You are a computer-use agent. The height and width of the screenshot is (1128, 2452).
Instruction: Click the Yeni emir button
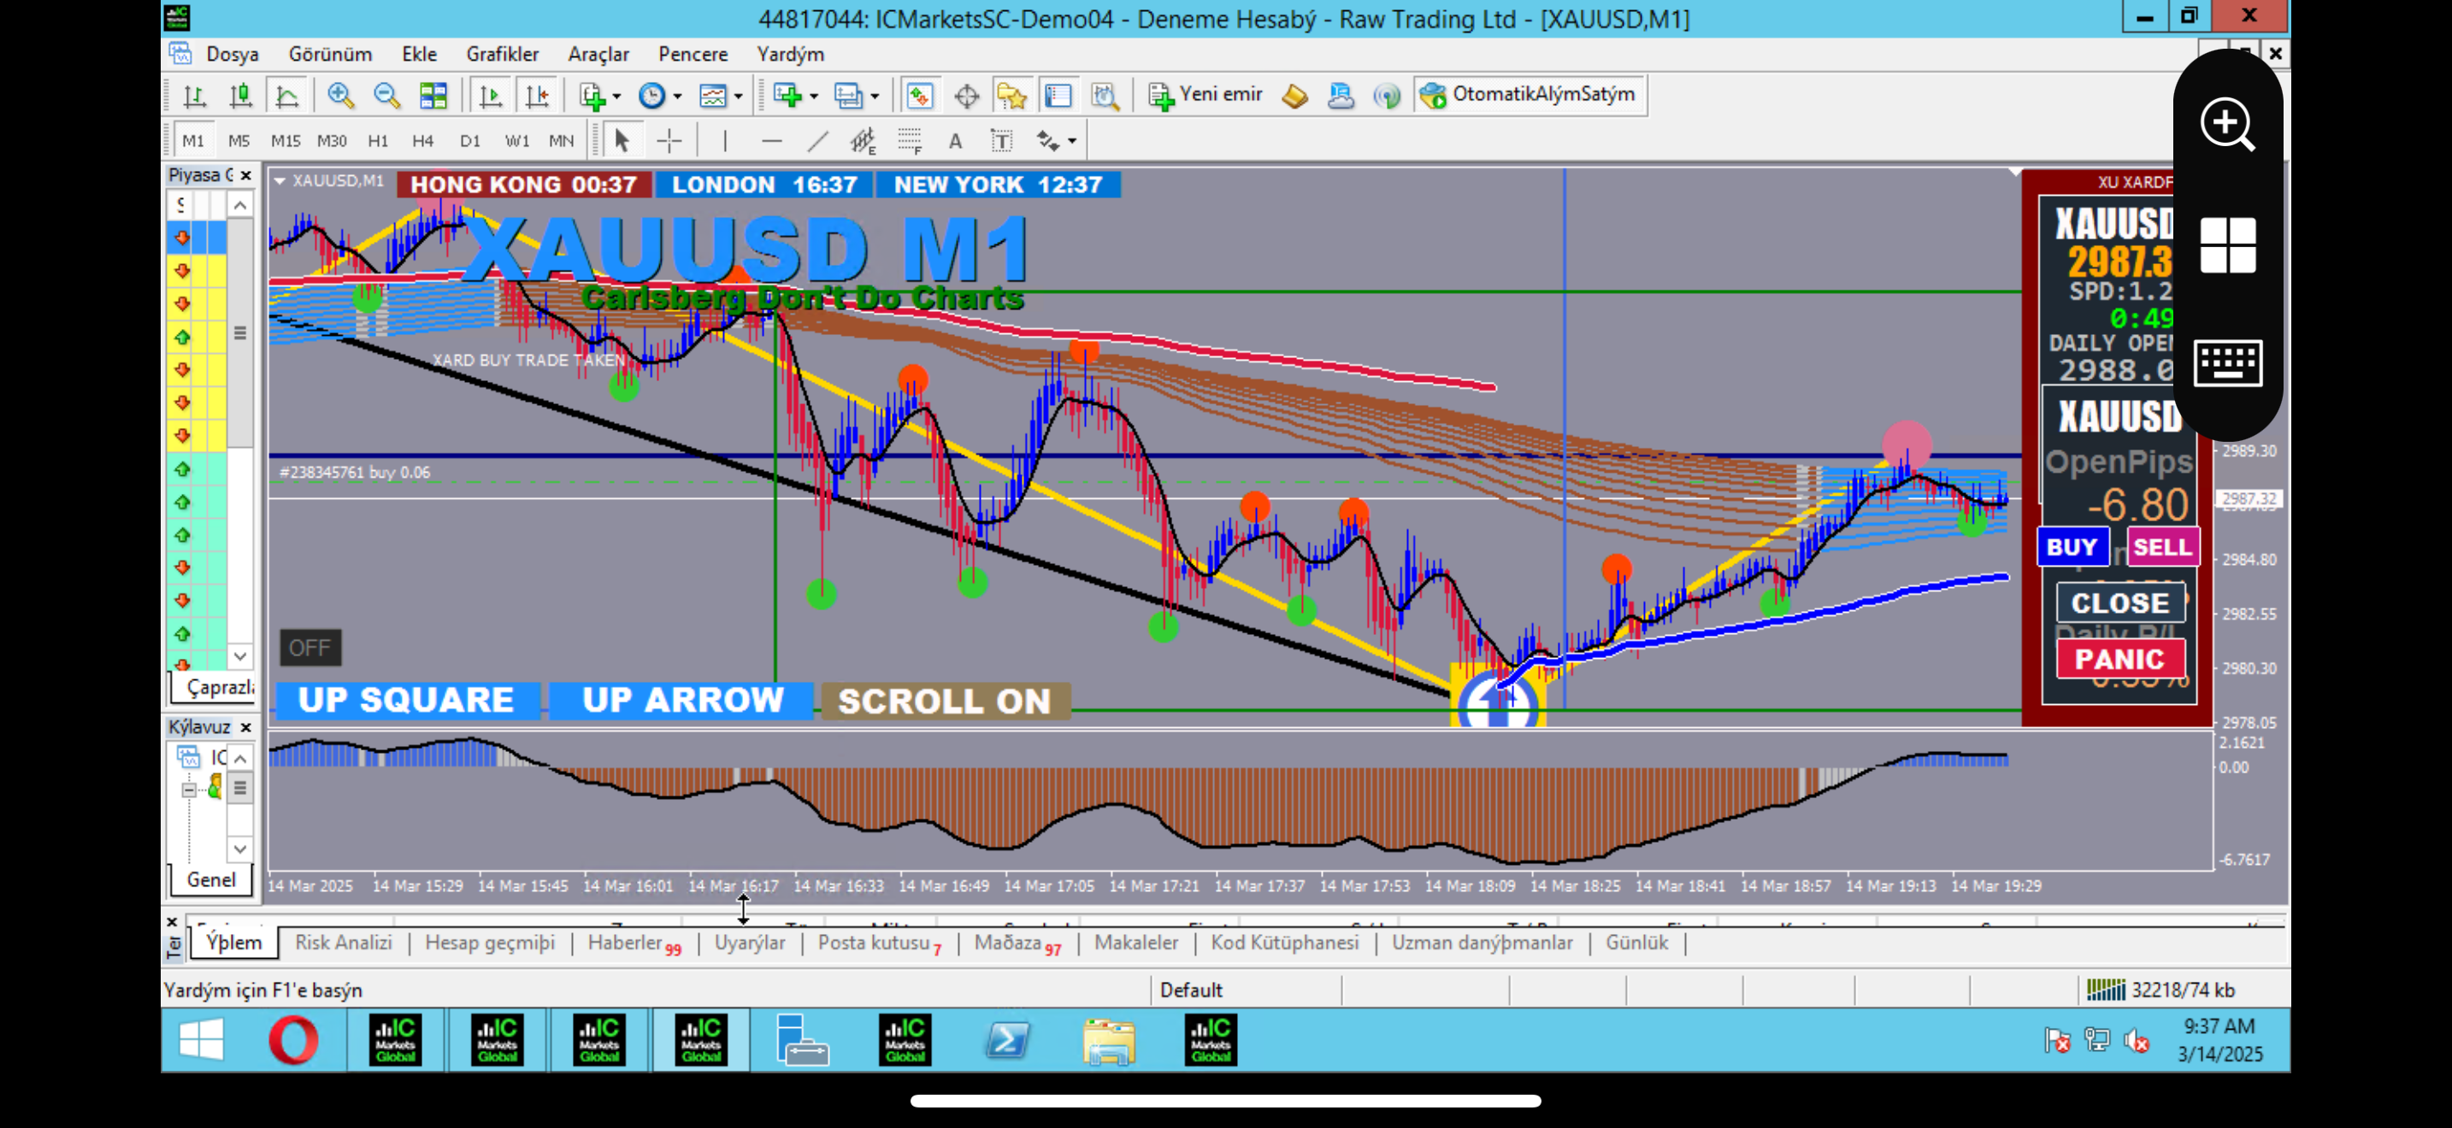(x=1205, y=94)
